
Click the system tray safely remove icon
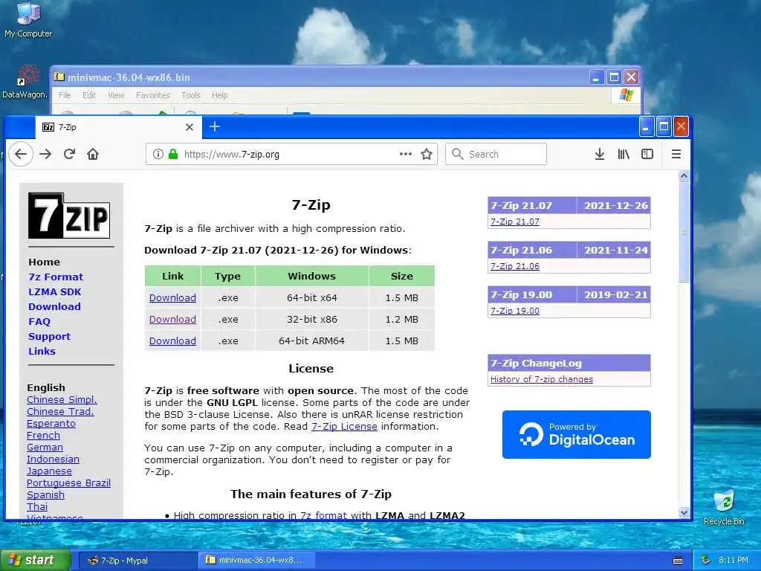click(x=706, y=561)
